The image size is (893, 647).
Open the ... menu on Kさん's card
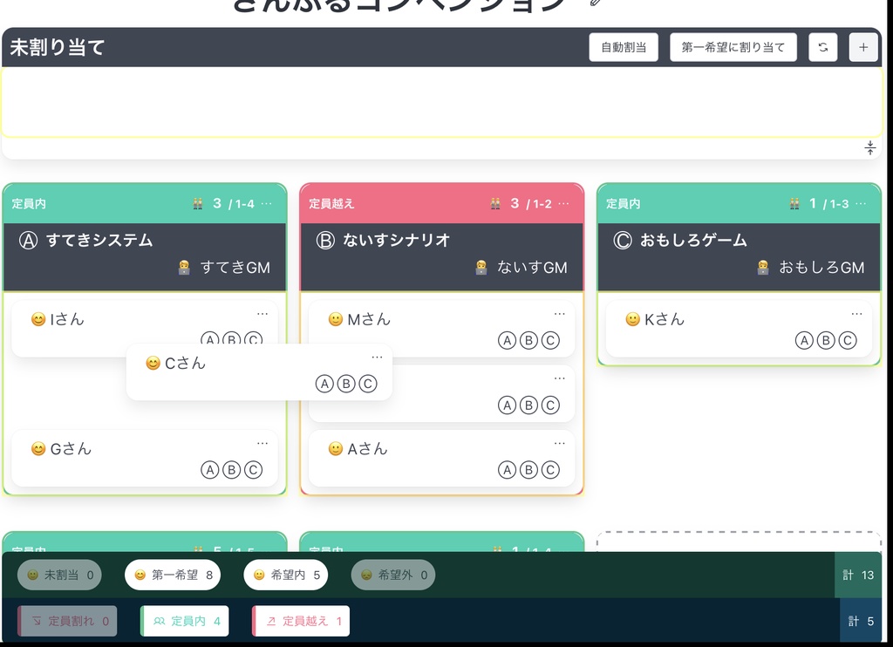click(x=856, y=312)
